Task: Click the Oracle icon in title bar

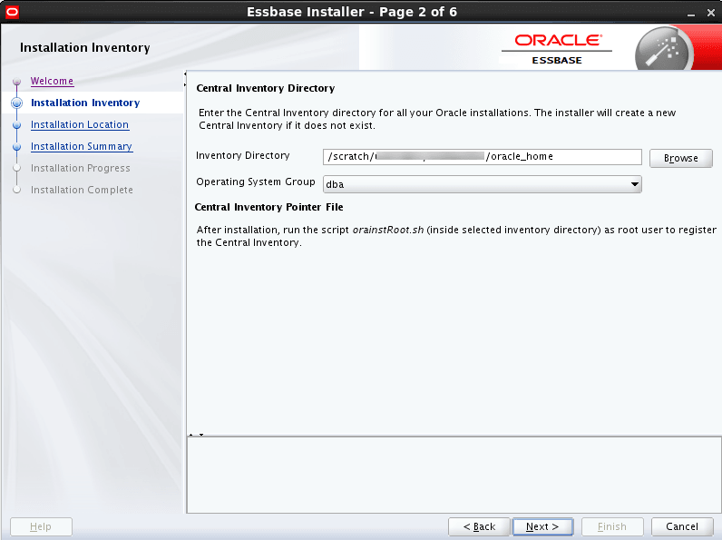Action: tap(12, 12)
